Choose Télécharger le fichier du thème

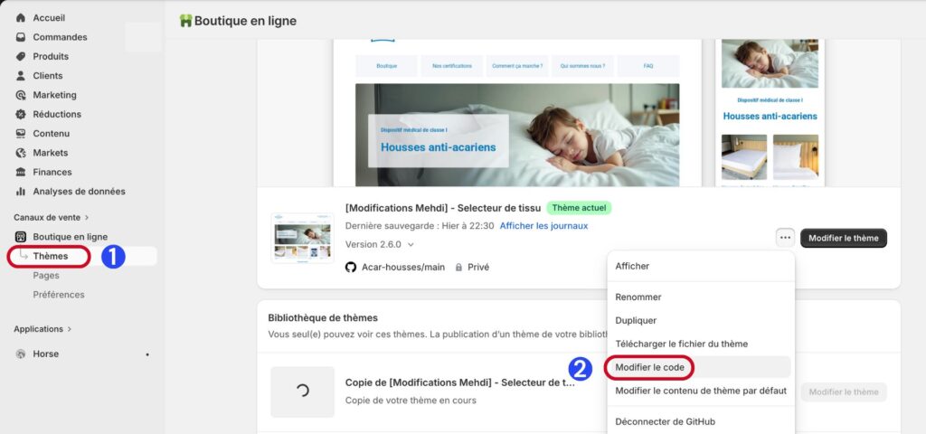point(682,344)
